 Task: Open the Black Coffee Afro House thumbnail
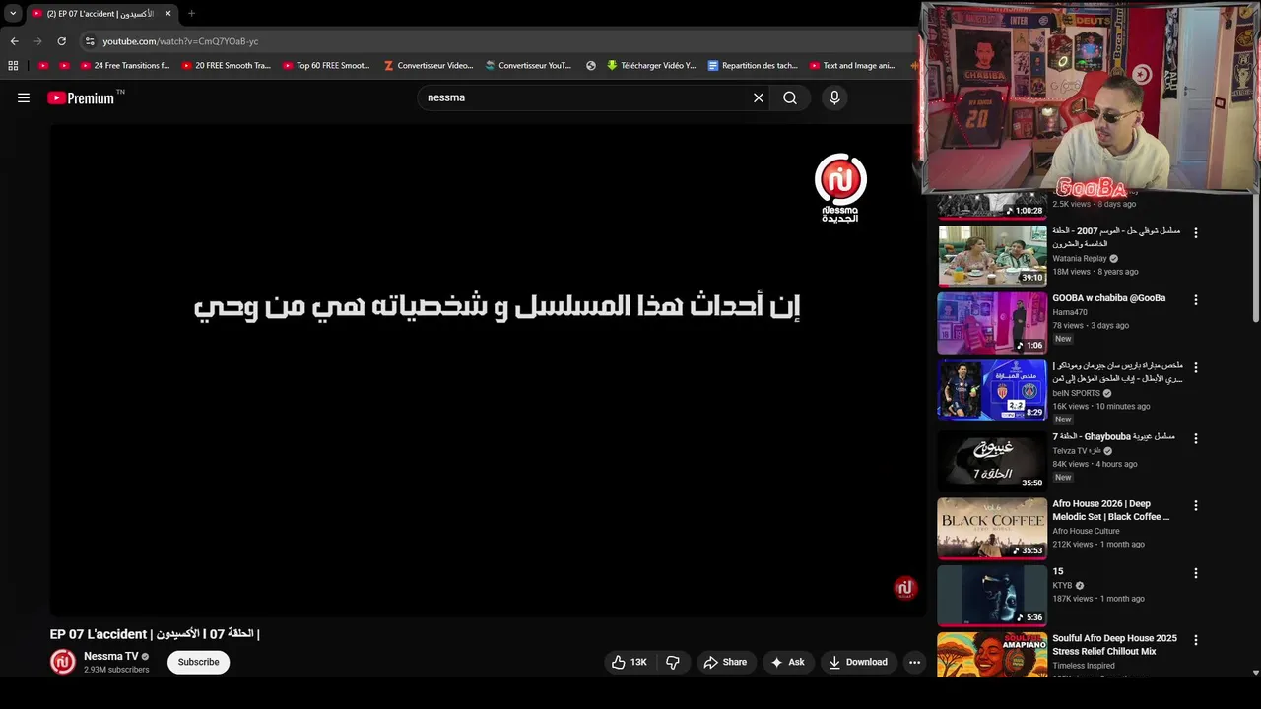(992, 528)
